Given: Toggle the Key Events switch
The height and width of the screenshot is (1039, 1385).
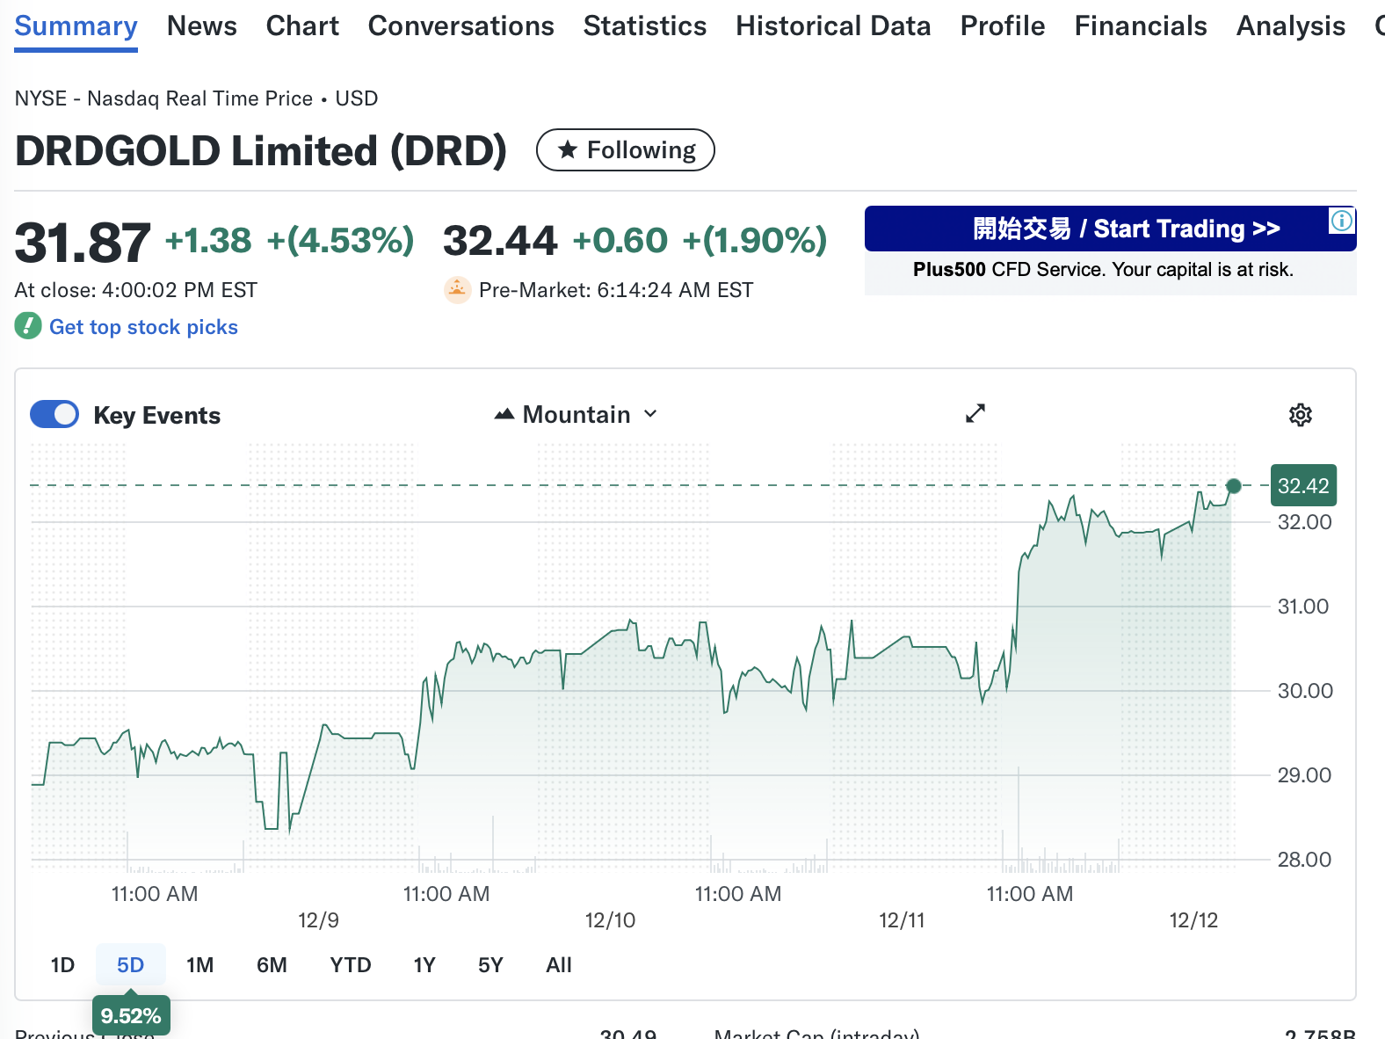Looking at the screenshot, I should [x=54, y=415].
